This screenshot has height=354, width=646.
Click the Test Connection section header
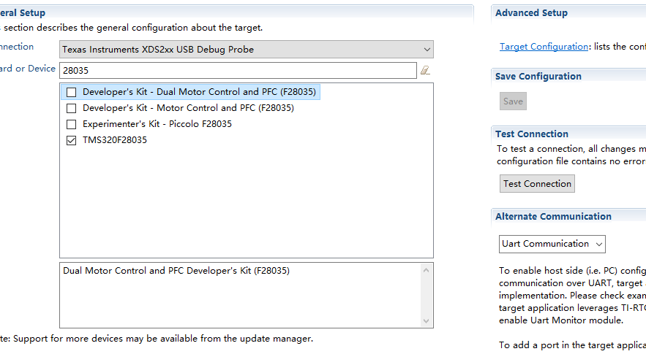coord(532,134)
